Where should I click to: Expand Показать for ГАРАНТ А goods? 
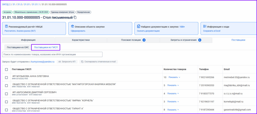(x=173, y=109)
